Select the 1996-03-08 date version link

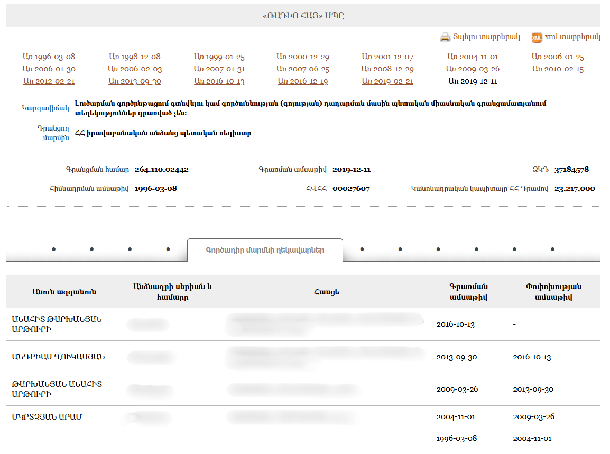pos(49,57)
